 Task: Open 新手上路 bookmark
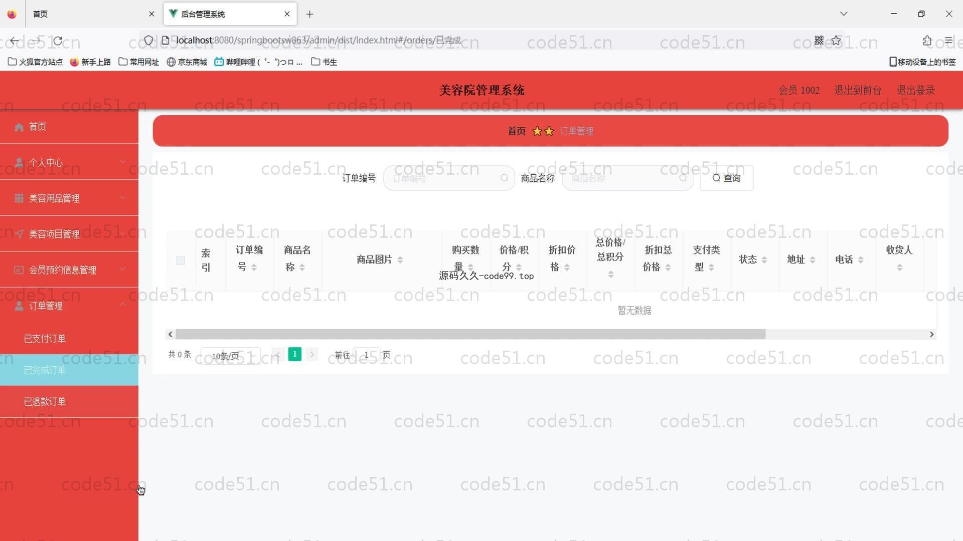[x=91, y=62]
